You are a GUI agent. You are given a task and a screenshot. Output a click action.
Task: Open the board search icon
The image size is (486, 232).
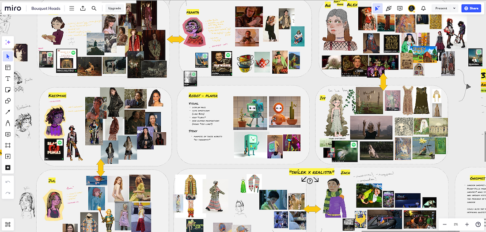pyautogui.click(x=94, y=8)
